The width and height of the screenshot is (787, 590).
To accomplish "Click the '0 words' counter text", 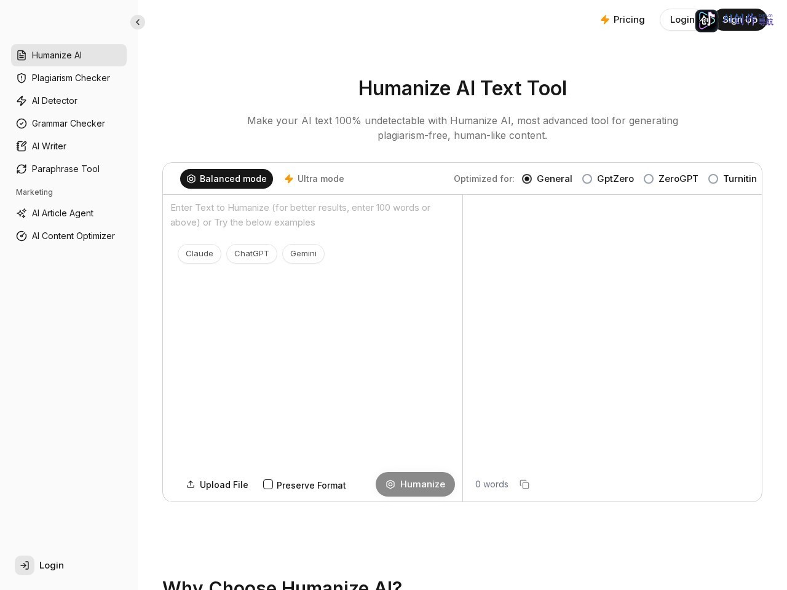I will pyautogui.click(x=492, y=484).
